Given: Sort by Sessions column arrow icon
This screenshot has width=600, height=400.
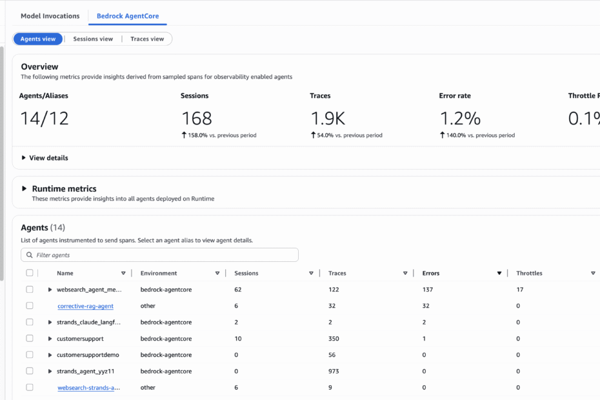Looking at the screenshot, I should point(311,274).
